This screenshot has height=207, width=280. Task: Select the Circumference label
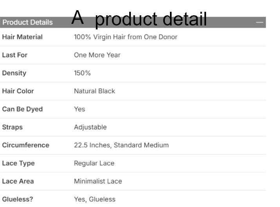(x=25, y=145)
